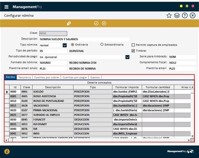Screen dimensions: 199x158
Task: Click the dbo.DiasLaborados formula cell
Action: [158, 92]
